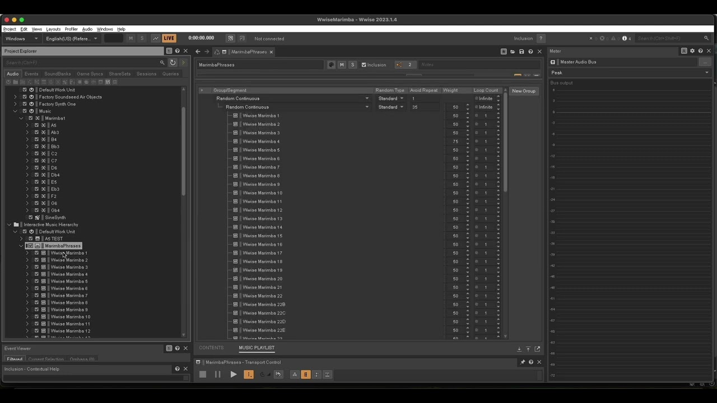Switch to the Game Syncs tab
The image size is (717, 403).
coord(90,74)
